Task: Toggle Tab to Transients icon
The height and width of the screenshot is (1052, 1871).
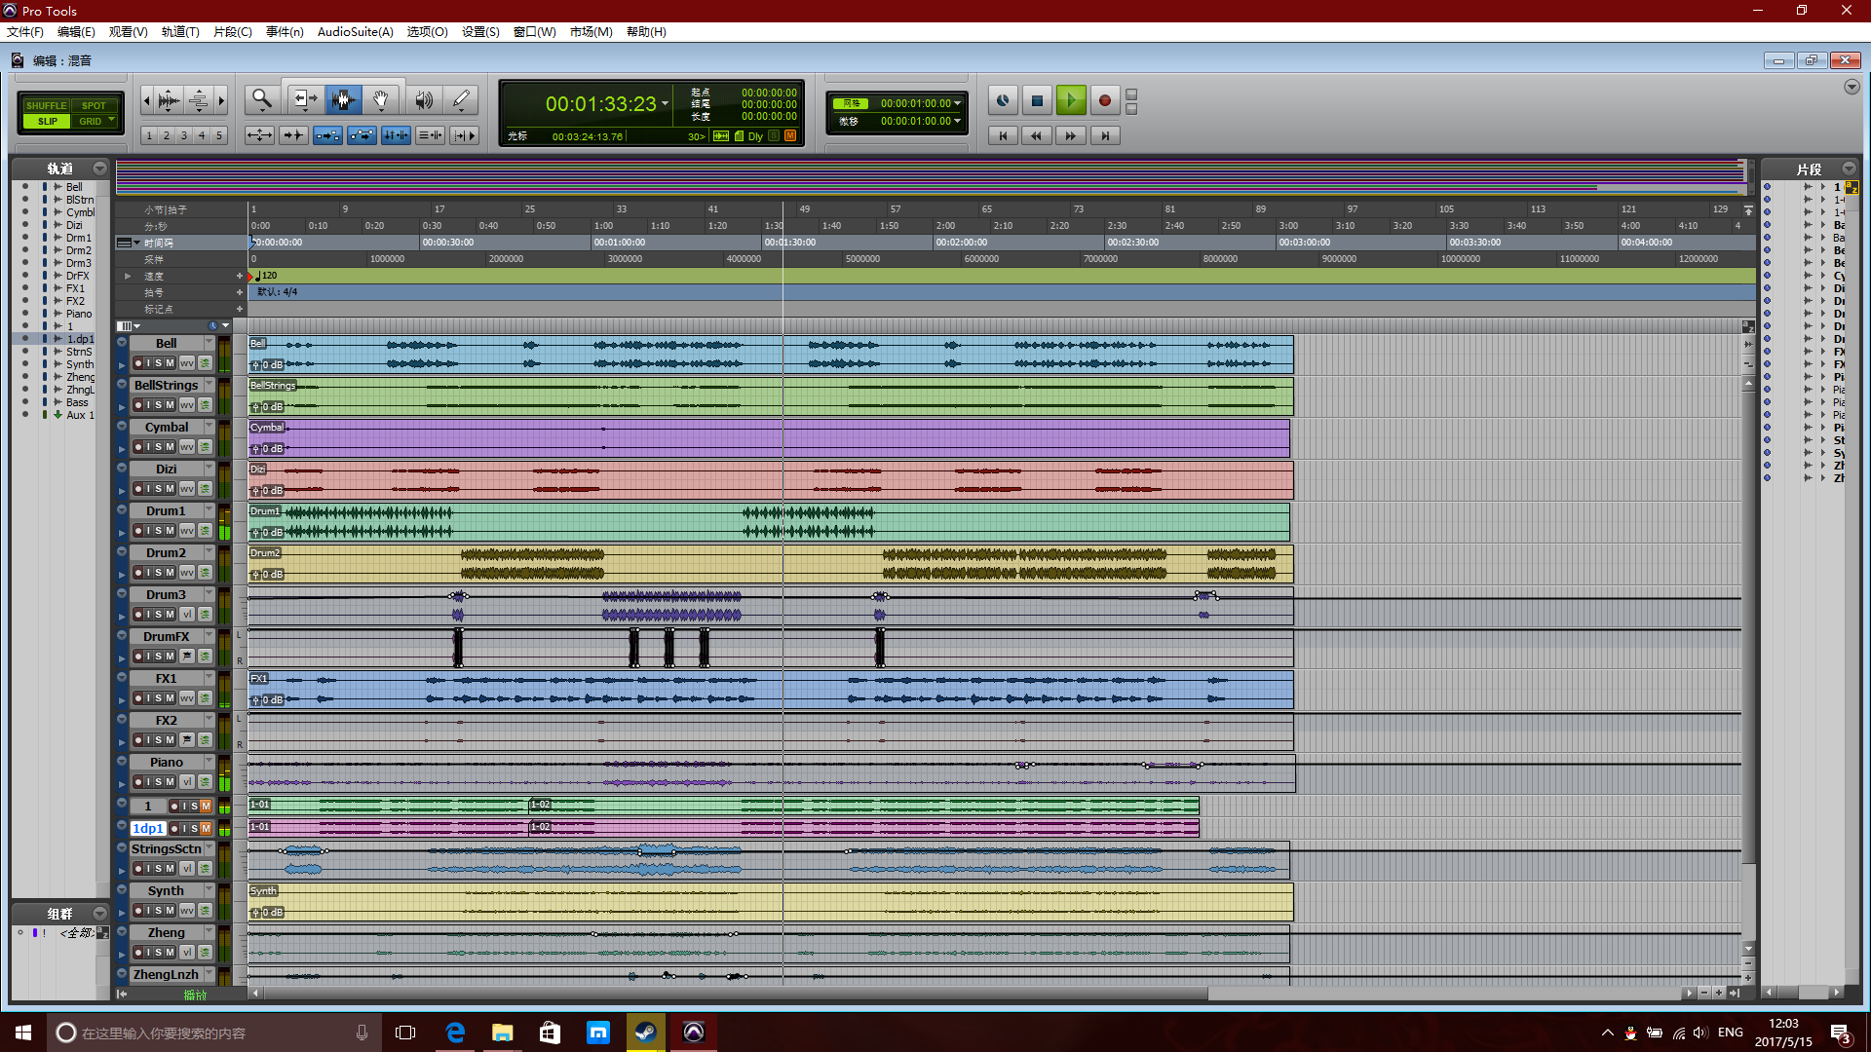Action: tap(293, 135)
